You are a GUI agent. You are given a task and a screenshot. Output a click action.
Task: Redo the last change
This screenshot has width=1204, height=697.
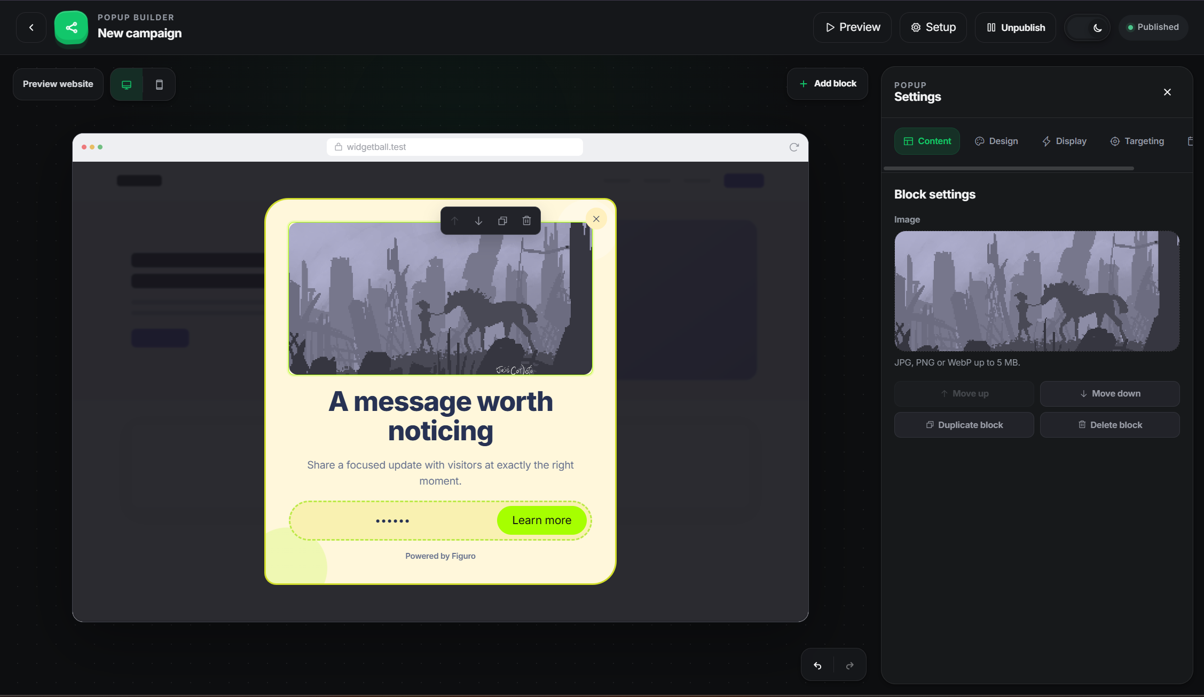850,665
